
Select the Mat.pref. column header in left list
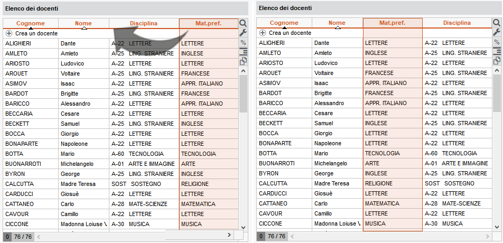(209, 23)
